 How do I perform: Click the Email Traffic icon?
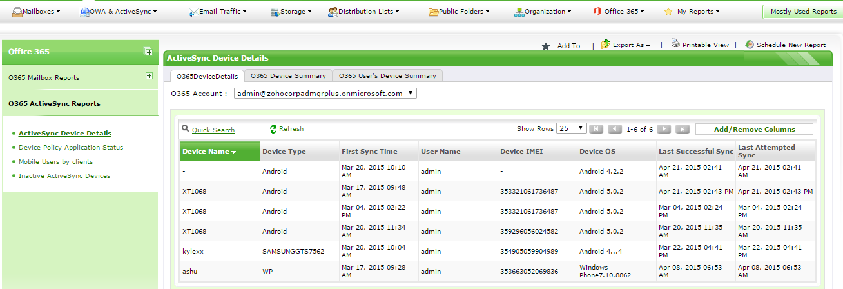click(193, 12)
